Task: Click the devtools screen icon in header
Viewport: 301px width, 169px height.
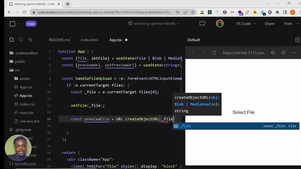Action: (202, 23)
